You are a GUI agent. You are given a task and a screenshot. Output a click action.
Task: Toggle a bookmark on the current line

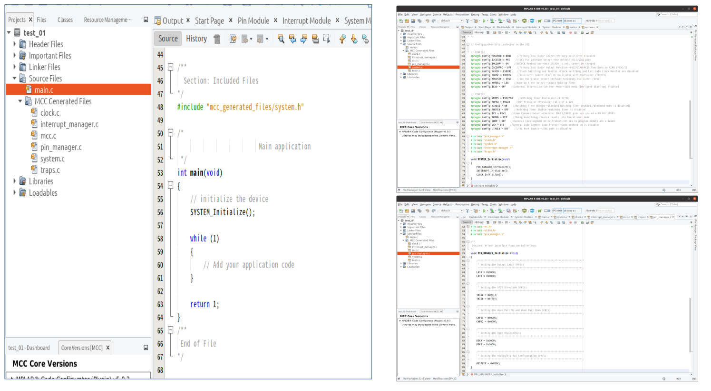[x=365, y=39]
